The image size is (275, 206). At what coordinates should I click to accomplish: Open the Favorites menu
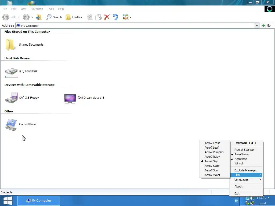coord(37,9)
